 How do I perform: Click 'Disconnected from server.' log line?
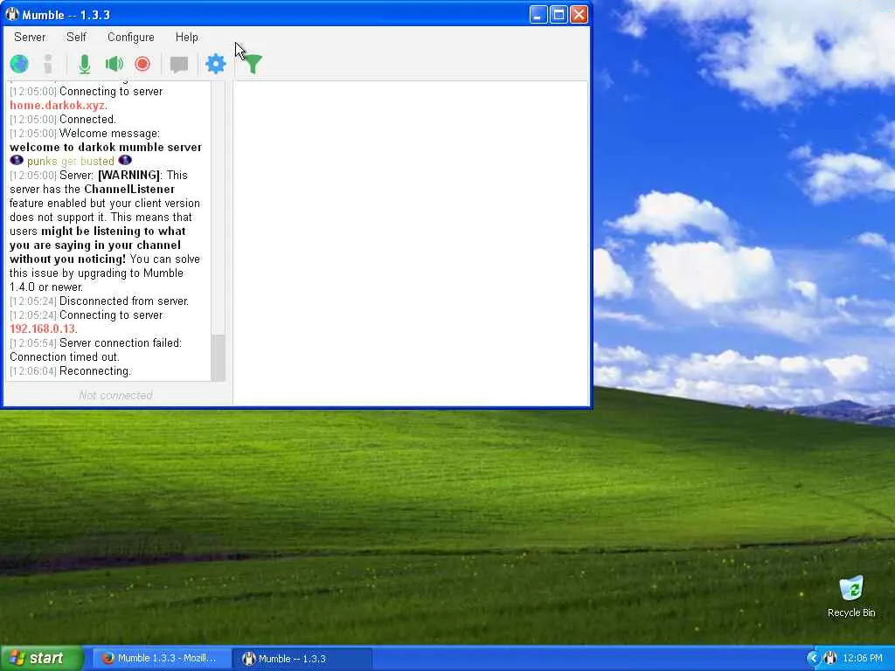pos(124,301)
